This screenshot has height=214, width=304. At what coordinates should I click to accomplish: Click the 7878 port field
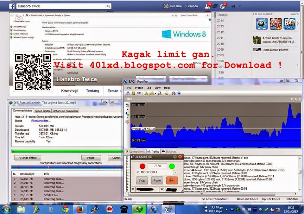point(157,166)
